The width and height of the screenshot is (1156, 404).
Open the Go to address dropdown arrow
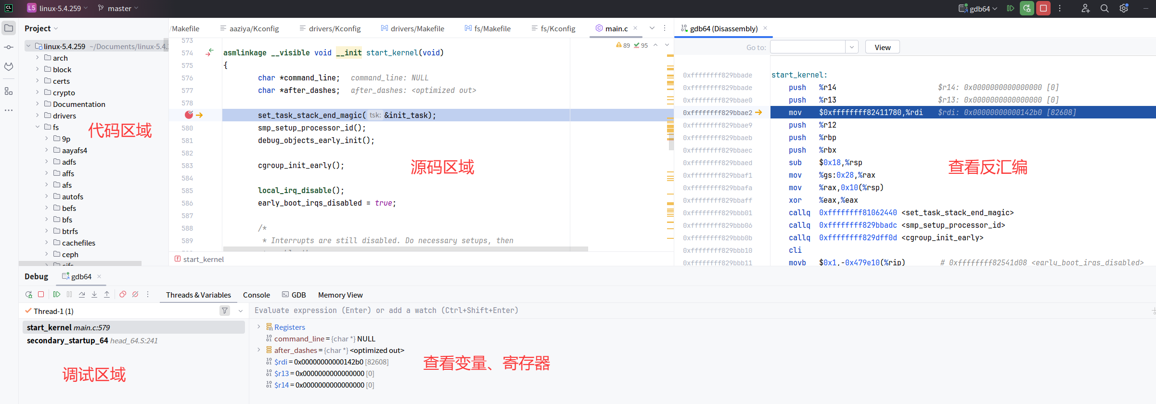pos(852,47)
